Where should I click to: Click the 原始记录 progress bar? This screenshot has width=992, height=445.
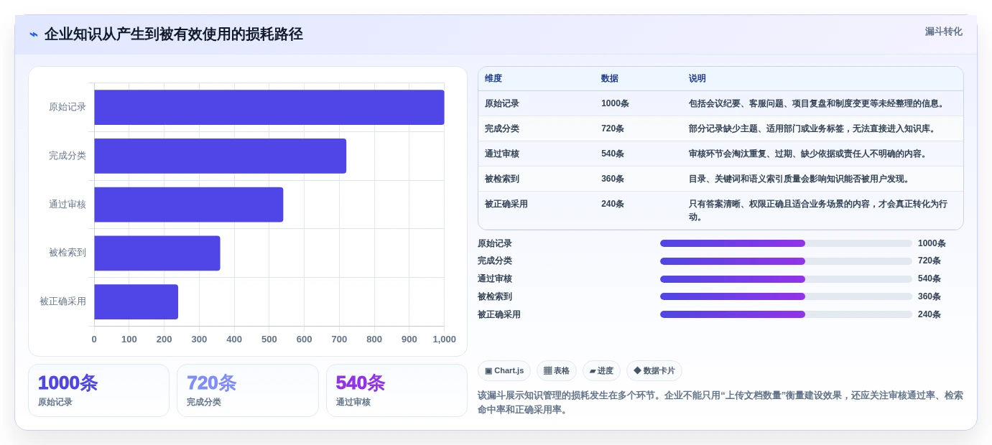[x=786, y=243]
